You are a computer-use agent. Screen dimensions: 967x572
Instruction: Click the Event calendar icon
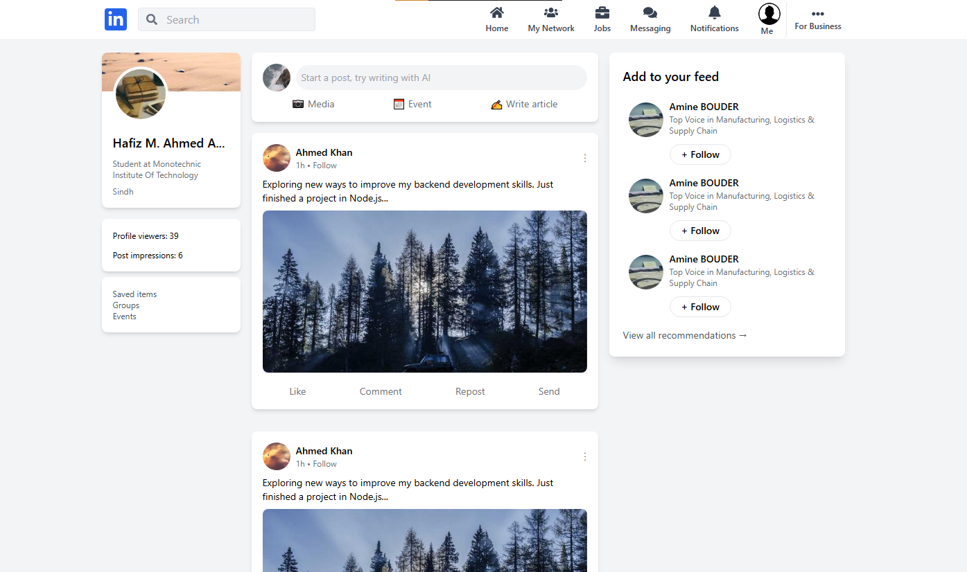(399, 104)
